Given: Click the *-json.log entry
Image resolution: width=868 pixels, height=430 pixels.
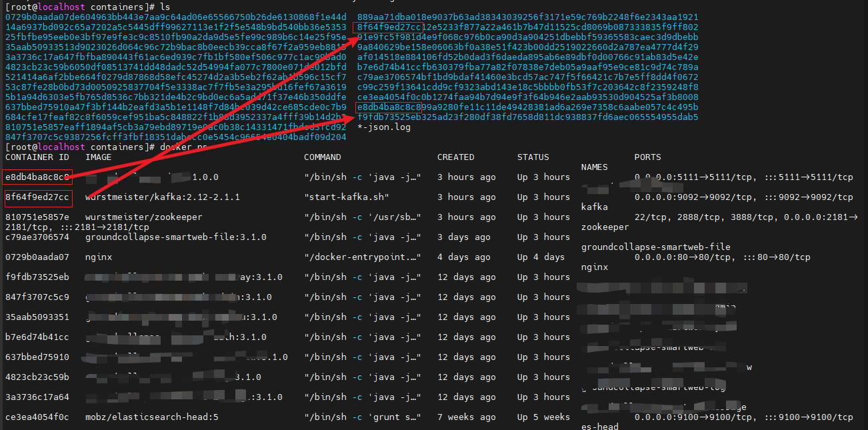Looking at the screenshot, I should [384, 127].
